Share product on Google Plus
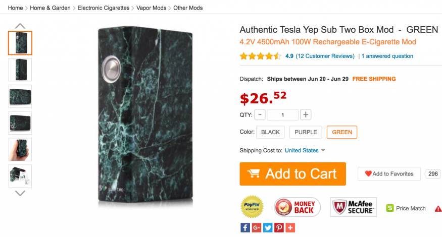442x237 pixels. click(x=256, y=227)
